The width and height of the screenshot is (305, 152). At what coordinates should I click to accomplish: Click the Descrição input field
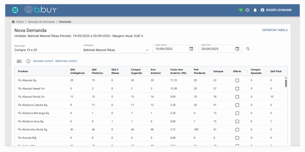pyautogui.click(x=47, y=50)
